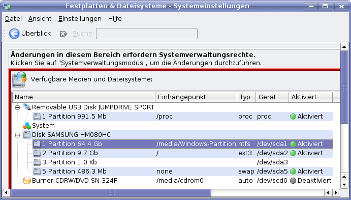Collapse the Disk SAMSUNG HM080HC tree node
This screenshot has height=200, width=351.
[x=17, y=135]
